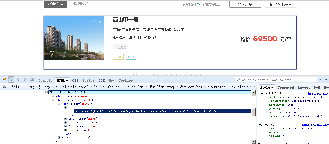Collapse the h2 node
Screen dimensions: 329x144
[65, 108]
